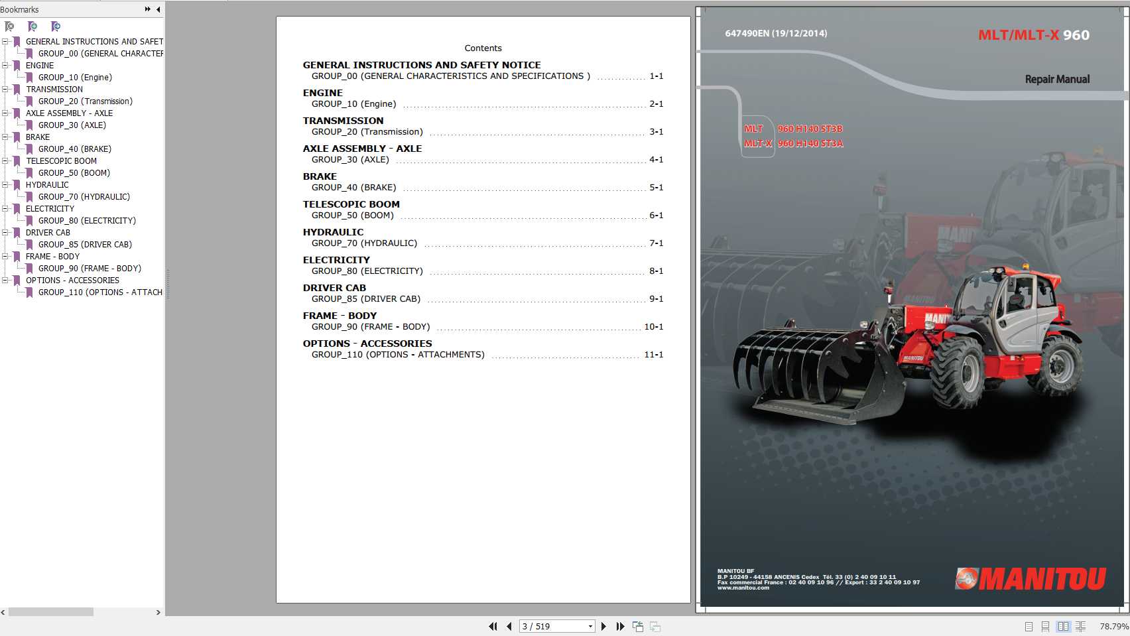Select the TRANSMISSION bookmark label
The image size is (1130, 636).
point(54,90)
